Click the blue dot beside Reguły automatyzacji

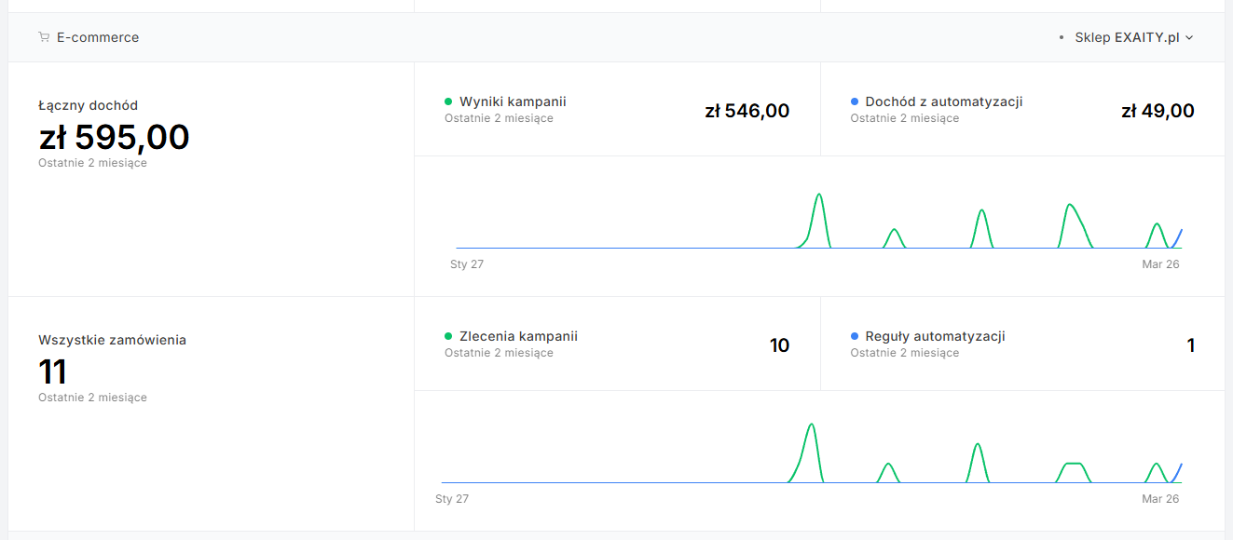855,336
